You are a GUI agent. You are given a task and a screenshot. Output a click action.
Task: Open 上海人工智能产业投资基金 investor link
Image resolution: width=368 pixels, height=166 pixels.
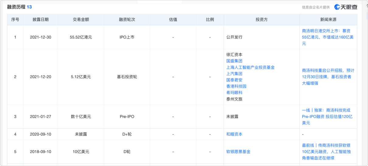click(250, 67)
